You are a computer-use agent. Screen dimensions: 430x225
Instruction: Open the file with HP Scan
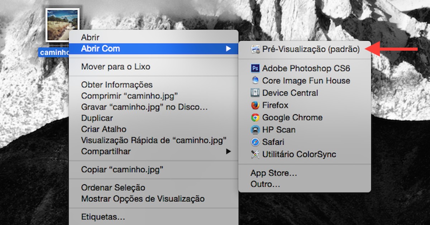pos(279,130)
